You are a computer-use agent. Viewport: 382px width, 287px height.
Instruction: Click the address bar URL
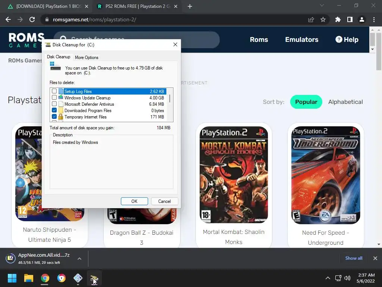(x=94, y=19)
